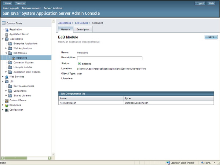The width and height of the screenshot is (220, 165).
Task: Collapse the JBI tree node
Action: 3,81
